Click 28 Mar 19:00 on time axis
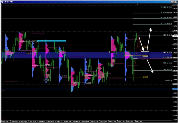 click(x=85, y=122)
